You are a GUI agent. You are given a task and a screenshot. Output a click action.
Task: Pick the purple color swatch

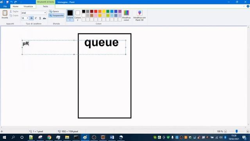120,11
